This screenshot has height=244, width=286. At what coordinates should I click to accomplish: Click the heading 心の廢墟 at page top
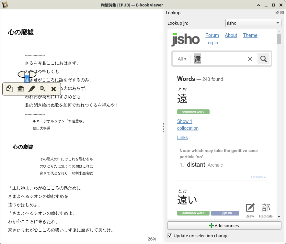click(21, 32)
